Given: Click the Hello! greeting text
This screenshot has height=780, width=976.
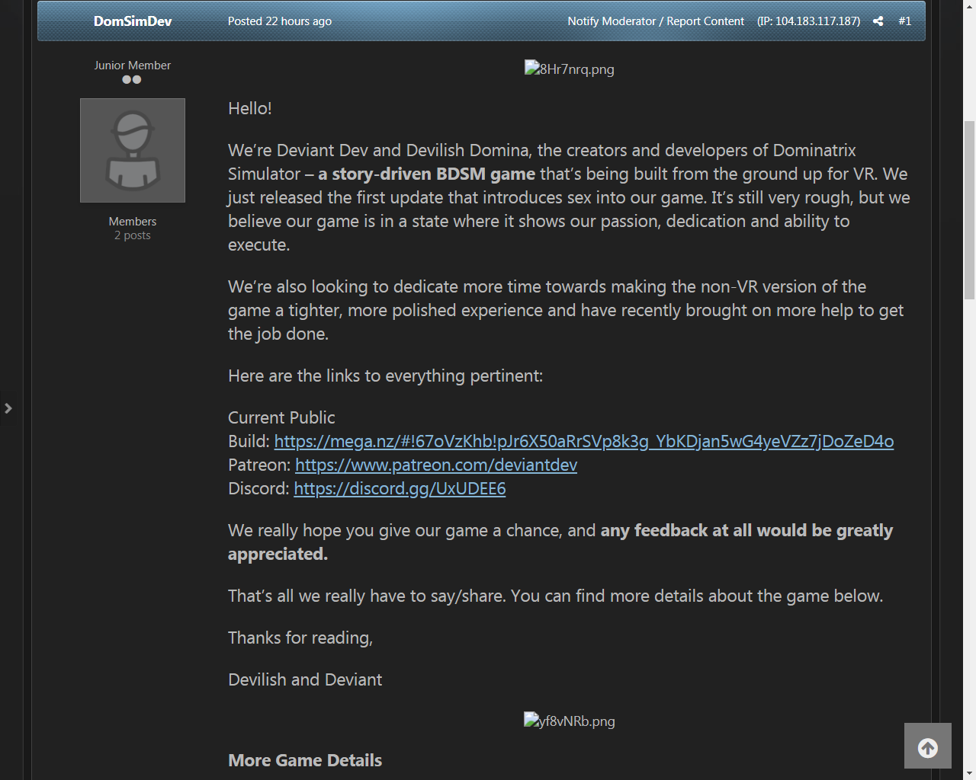Looking at the screenshot, I should [x=250, y=108].
